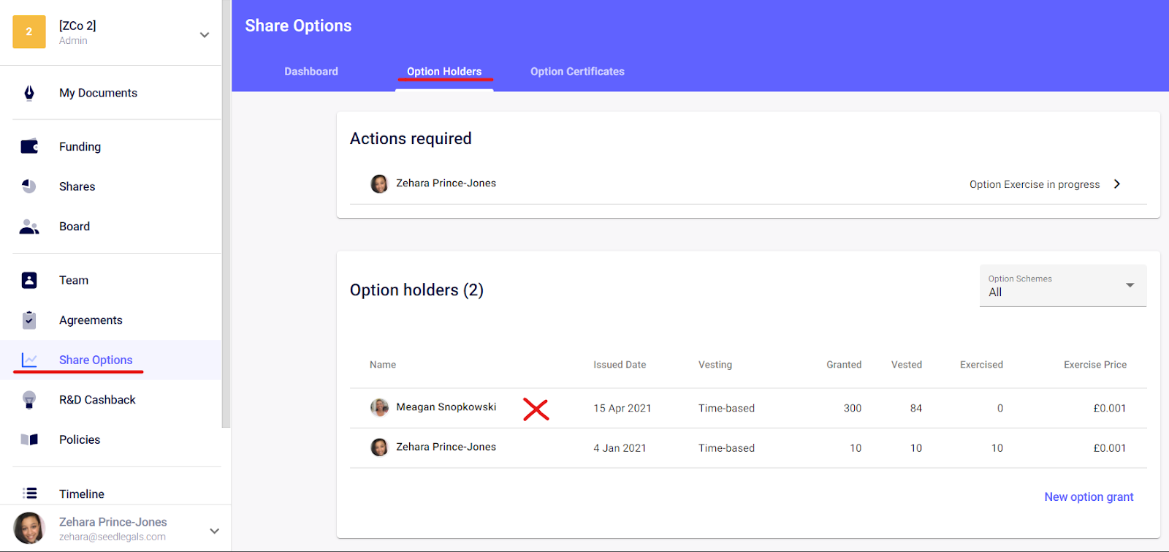1169x552 pixels.
Task: Click the Agreements clipboard icon
Action: [29, 320]
